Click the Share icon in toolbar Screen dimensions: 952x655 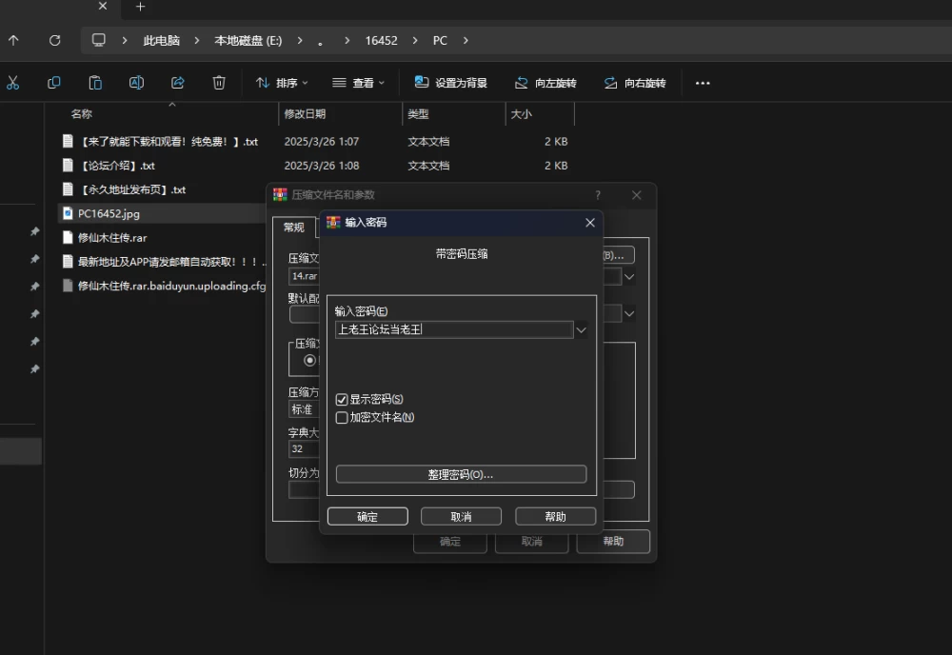(x=178, y=83)
